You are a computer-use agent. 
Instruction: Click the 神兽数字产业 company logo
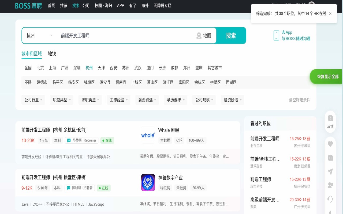coord(148,182)
